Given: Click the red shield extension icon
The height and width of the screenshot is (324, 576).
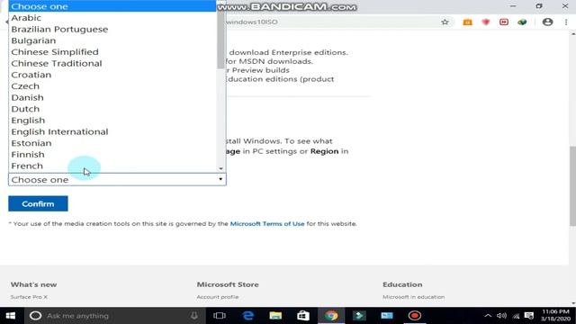Looking at the screenshot, I should [x=486, y=22].
